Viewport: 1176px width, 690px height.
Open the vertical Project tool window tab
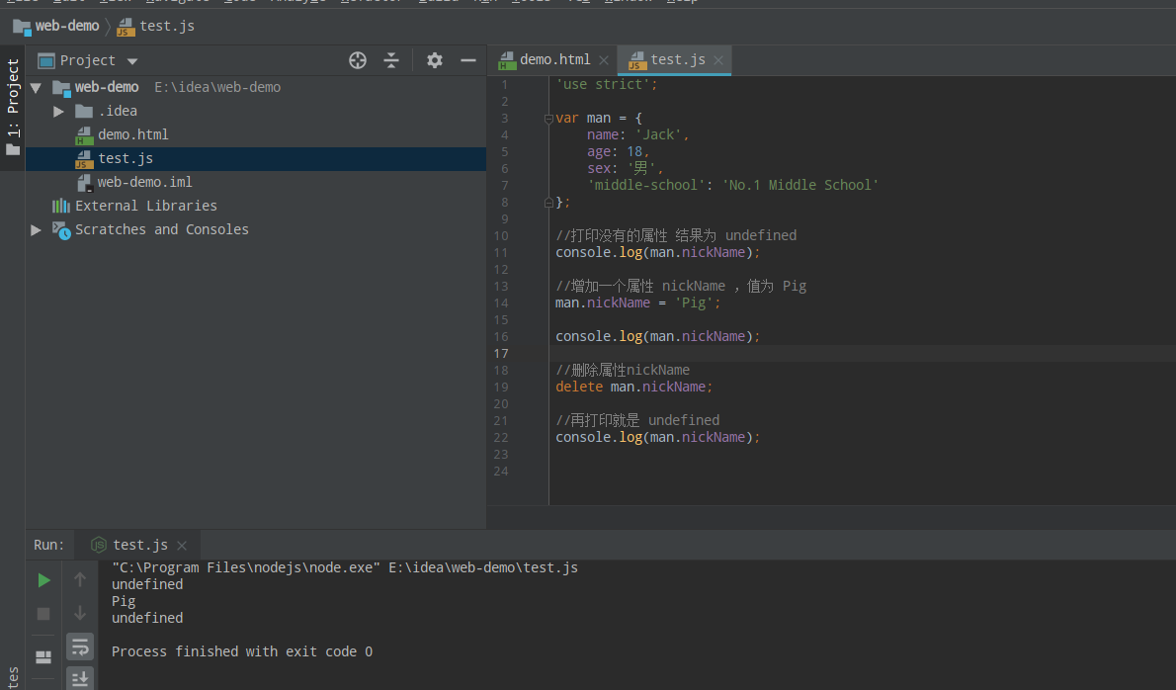coord(13,107)
